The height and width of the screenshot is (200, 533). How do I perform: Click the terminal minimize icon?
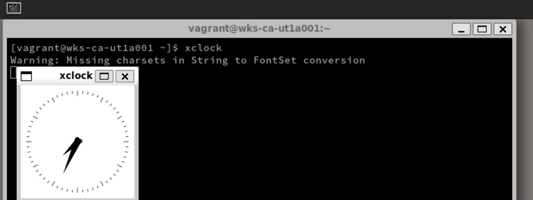[461, 29]
